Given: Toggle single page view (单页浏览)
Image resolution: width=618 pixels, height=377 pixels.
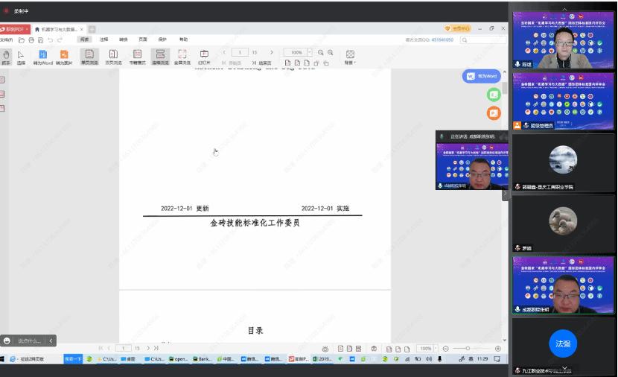Looking at the screenshot, I should pos(89,57).
